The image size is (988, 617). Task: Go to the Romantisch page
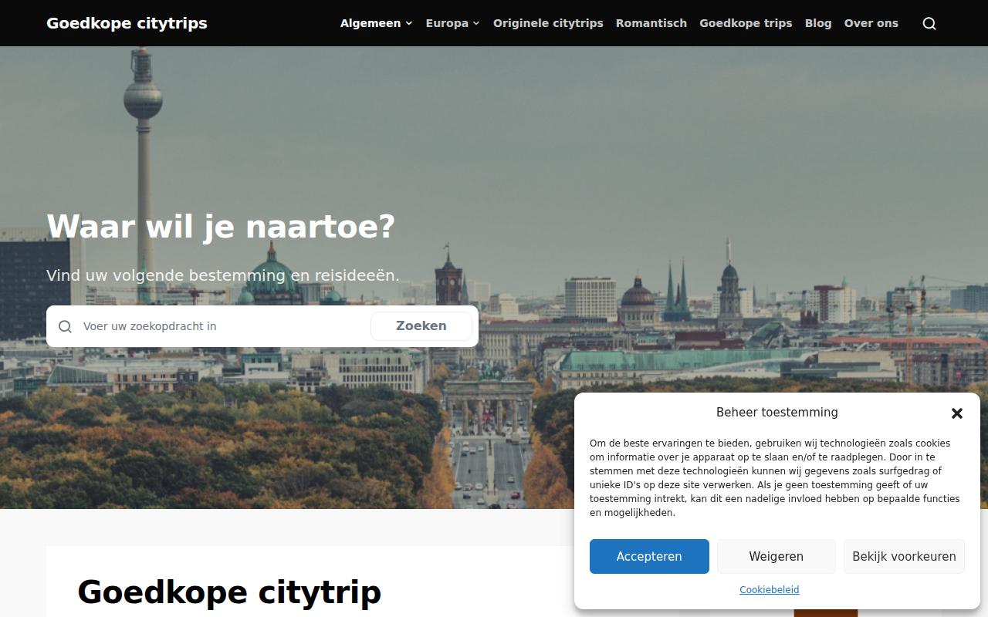(651, 23)
